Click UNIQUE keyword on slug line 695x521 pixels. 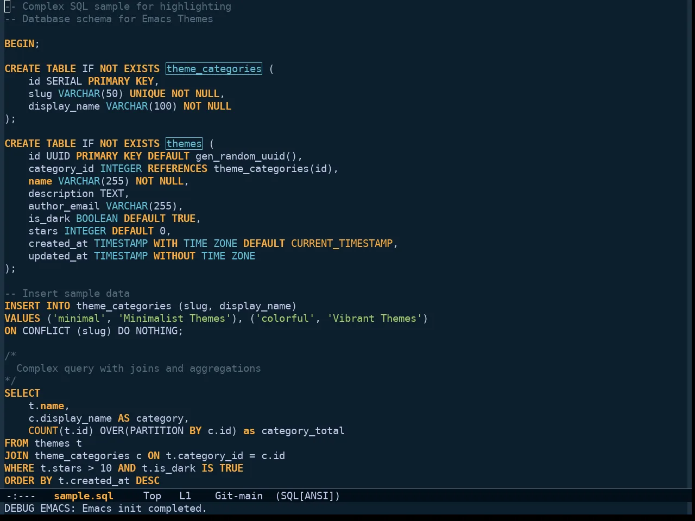(148, 93)
